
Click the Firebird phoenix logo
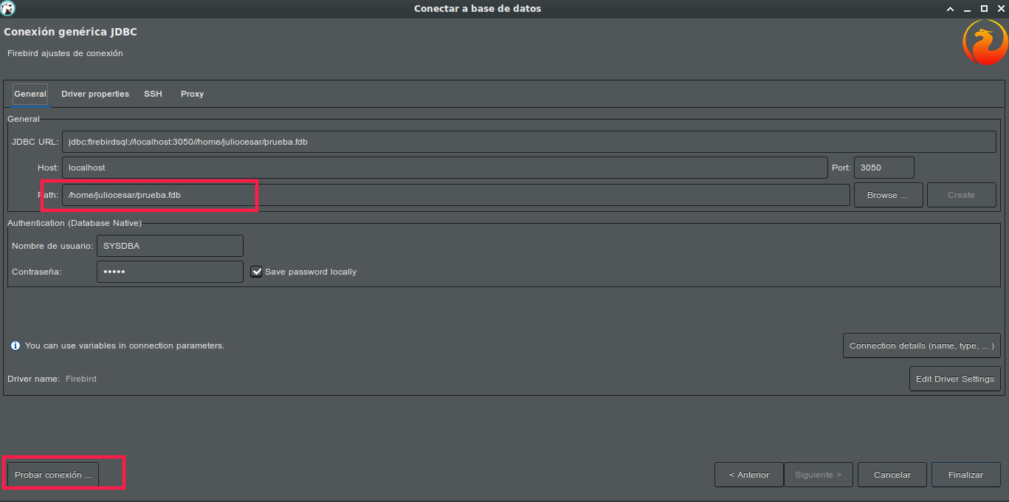985,41
